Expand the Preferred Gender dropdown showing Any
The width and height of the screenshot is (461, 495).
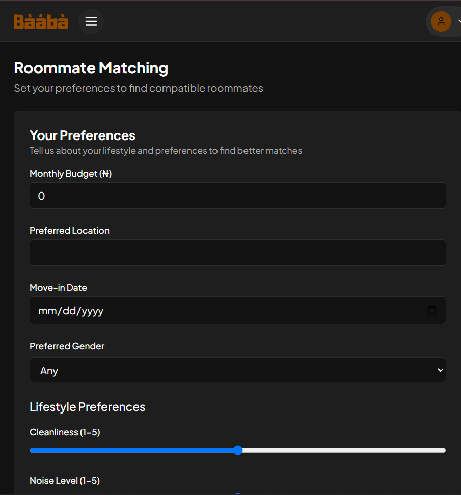237,370
